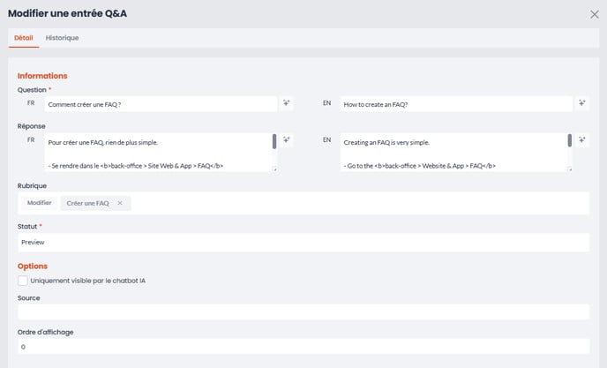Click AI sparkle icon for English question
Screen dimensions: 607x368
point(581,103)
